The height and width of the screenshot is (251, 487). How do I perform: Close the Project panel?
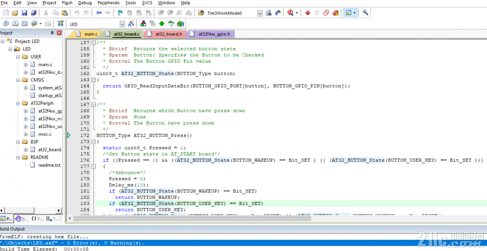59,33
